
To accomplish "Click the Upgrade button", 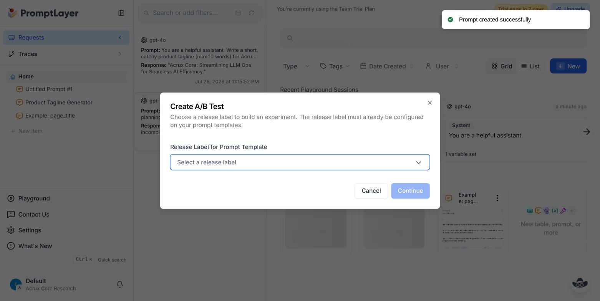I will click(570, 9).
